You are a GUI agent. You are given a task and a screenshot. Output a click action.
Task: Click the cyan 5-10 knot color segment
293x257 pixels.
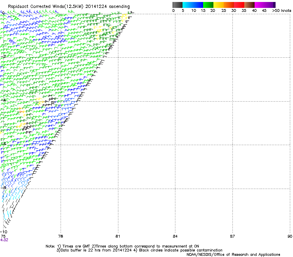click(x=187, y=5)
